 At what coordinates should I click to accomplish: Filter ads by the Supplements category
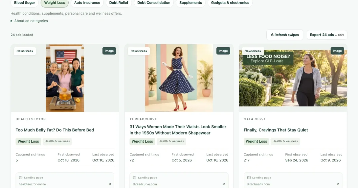click(x=191, y=3)
